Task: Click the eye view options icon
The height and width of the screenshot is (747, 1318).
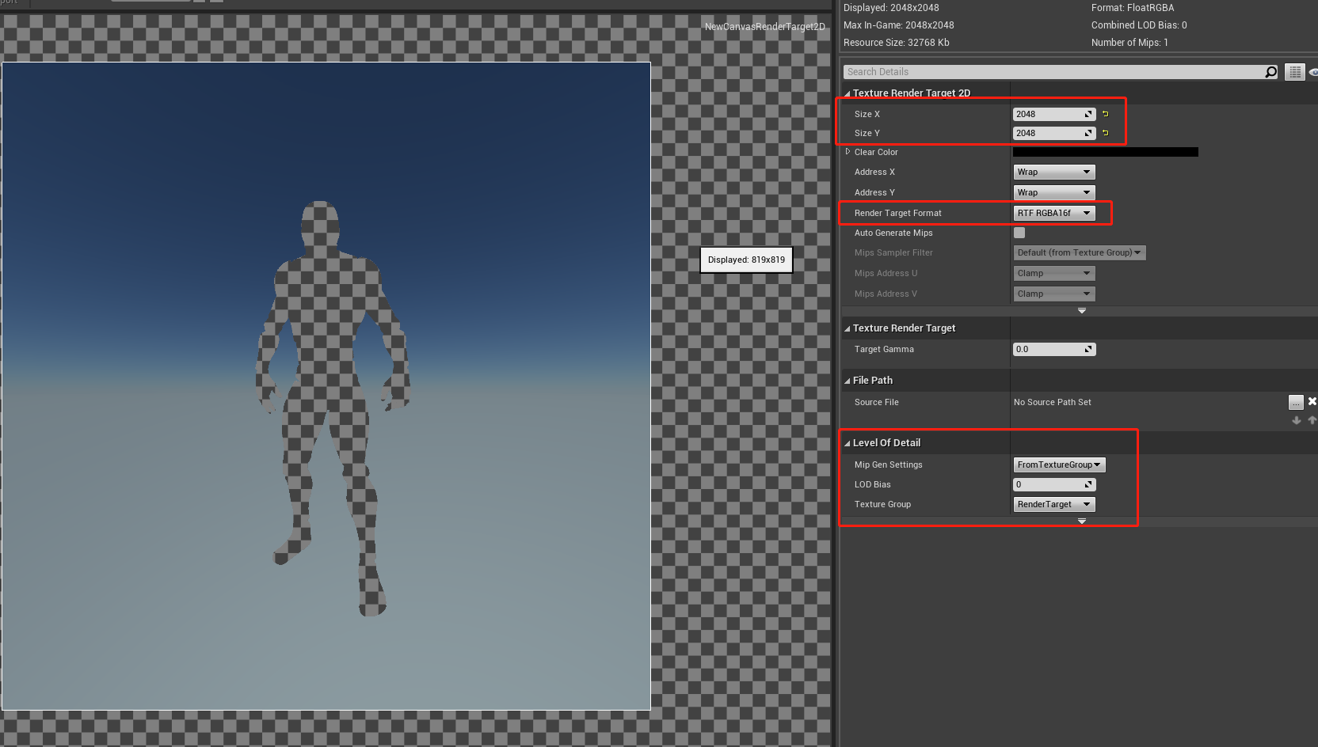Action: pos(1313,71)
